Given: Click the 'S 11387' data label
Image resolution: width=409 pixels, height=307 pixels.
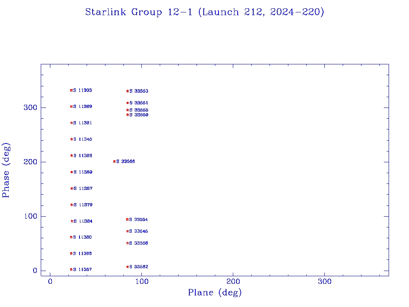Looking at the screenshot, I should point(83,189).
